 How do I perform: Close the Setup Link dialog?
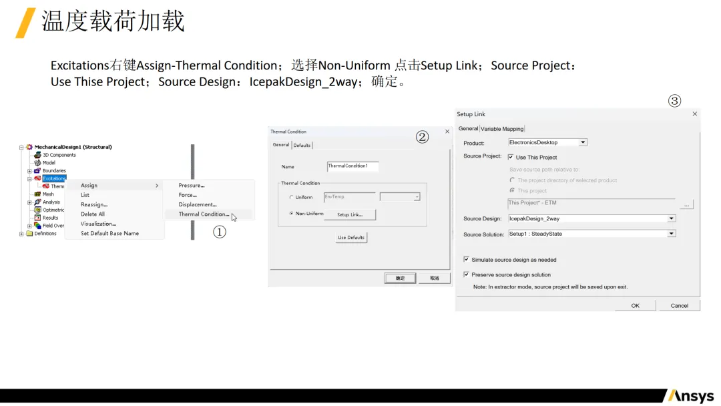pyautogui.click(x=695, y=114)
